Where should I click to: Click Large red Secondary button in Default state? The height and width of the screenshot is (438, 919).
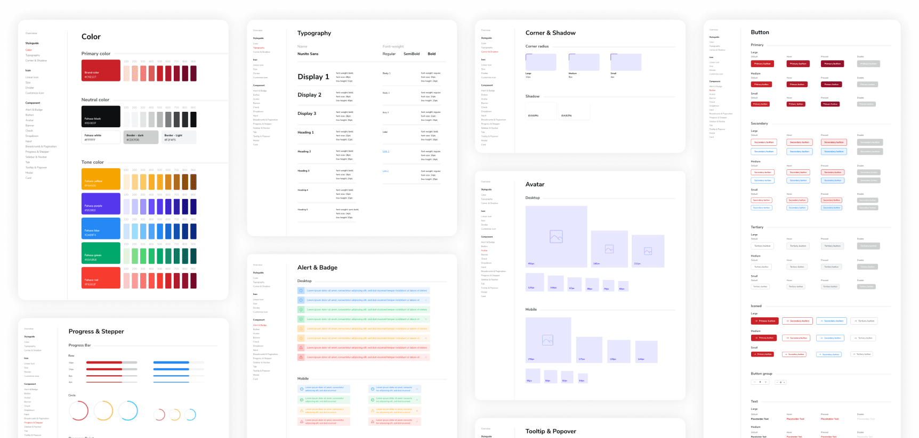(764, 142)
